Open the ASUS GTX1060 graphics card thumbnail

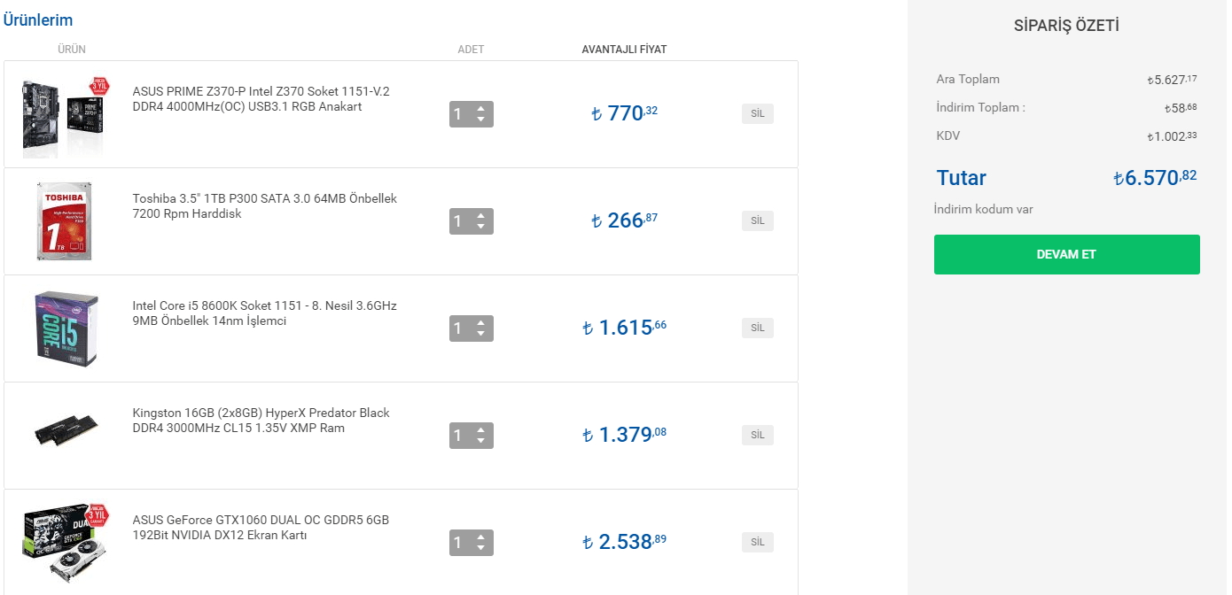pyautogui.click(x=63, y=542)
